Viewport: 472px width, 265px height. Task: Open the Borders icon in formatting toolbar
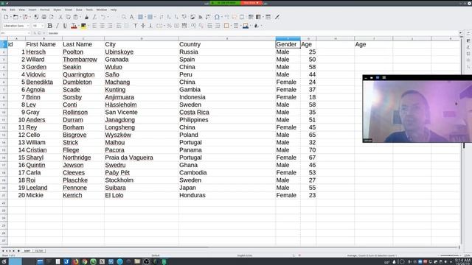point(226,26)
